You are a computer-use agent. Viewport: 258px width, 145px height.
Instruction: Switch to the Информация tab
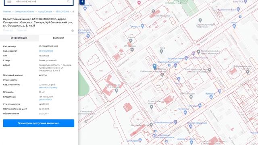tap(19, 38)
